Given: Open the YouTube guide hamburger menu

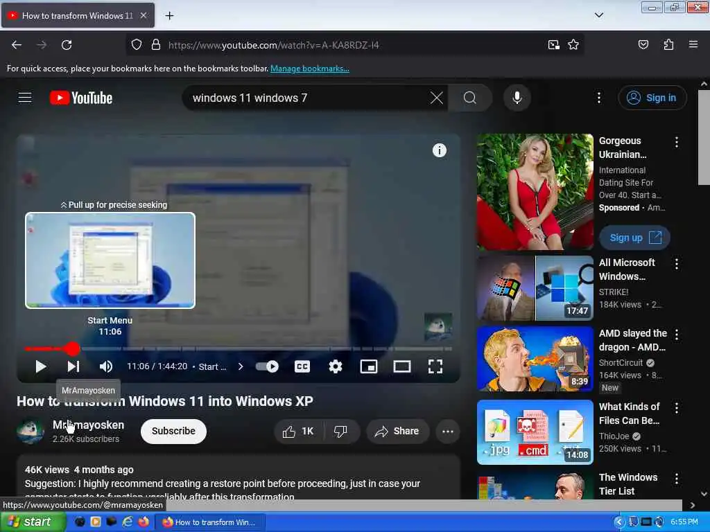Looking at the screenshot, I should tap(25, 98).
